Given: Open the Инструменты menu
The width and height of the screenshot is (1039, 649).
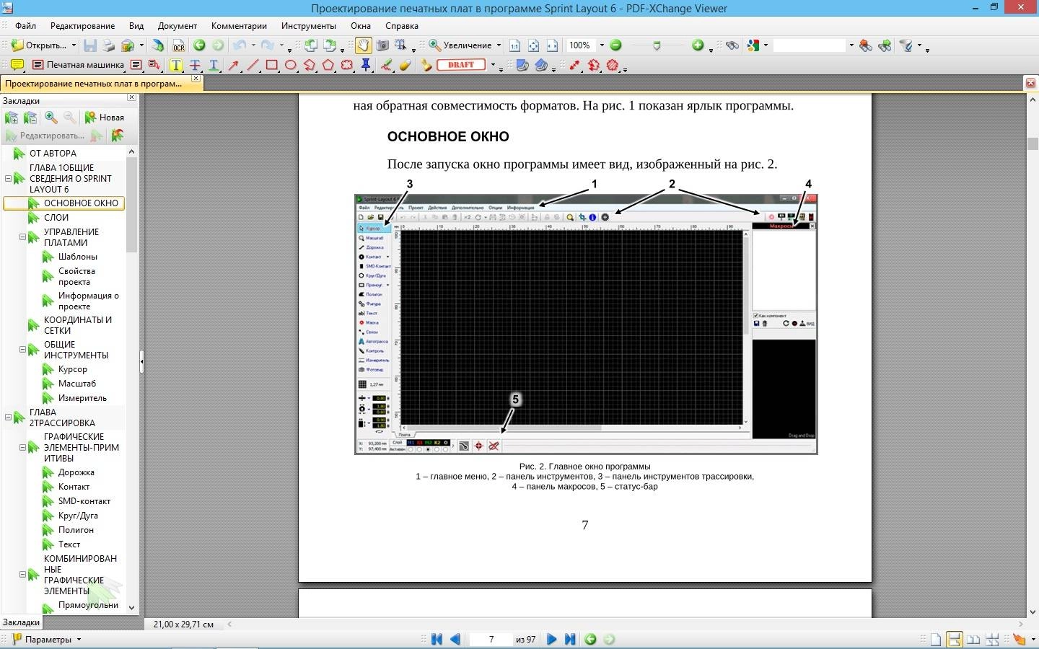Looking at the screenshot, I should pyautogui.click(x=309, y=25).
